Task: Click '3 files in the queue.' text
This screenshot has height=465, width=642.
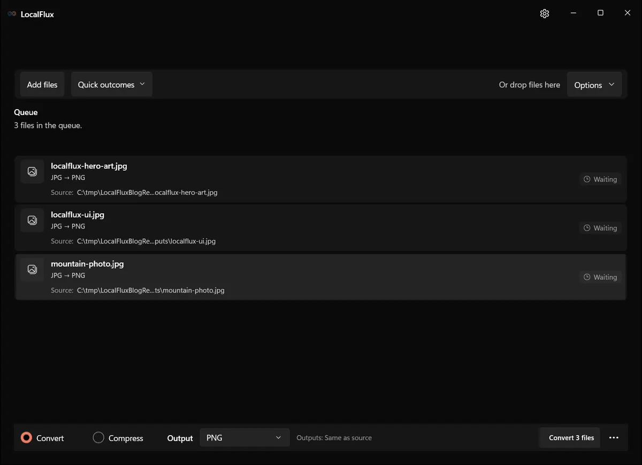Action: [48, 126]
